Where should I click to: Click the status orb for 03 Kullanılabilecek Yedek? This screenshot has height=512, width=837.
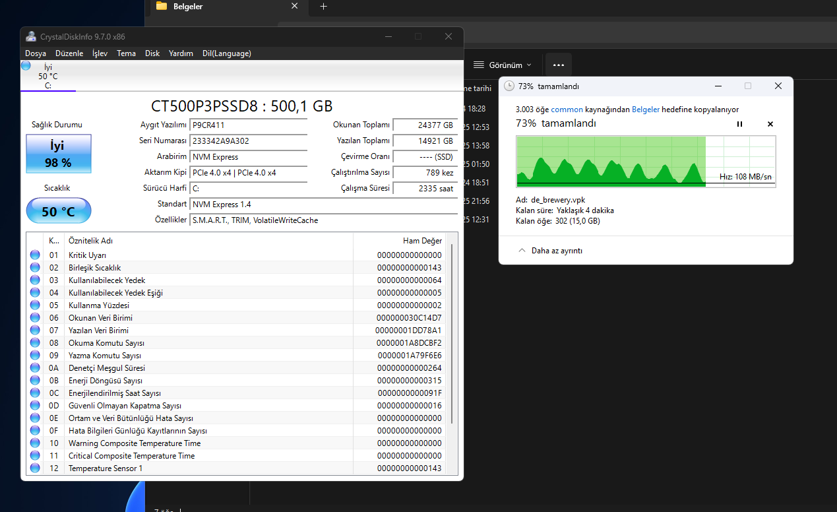pyautogui.click(x=35, y=280)
